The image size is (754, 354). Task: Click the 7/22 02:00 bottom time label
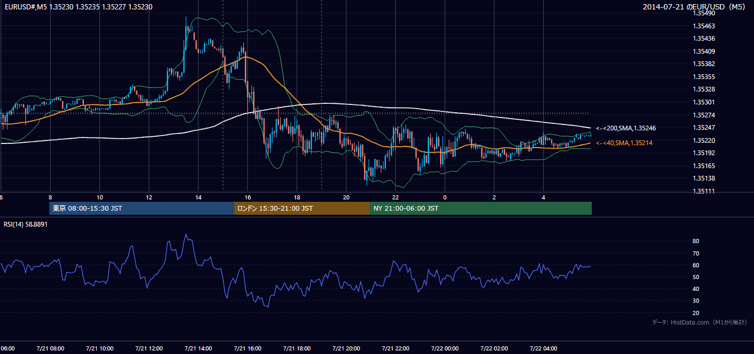pos(494,348)
